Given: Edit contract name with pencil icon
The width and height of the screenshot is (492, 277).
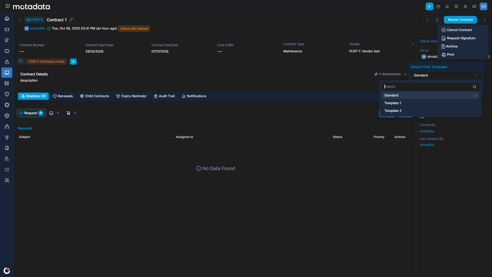Looking at the screenshot, I should (71, 20).
